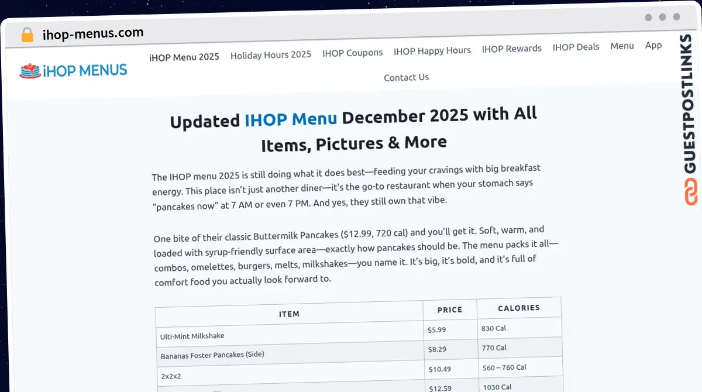
Task: Visit the IHOP Coupons nav link
Action: tap(352, 53)
